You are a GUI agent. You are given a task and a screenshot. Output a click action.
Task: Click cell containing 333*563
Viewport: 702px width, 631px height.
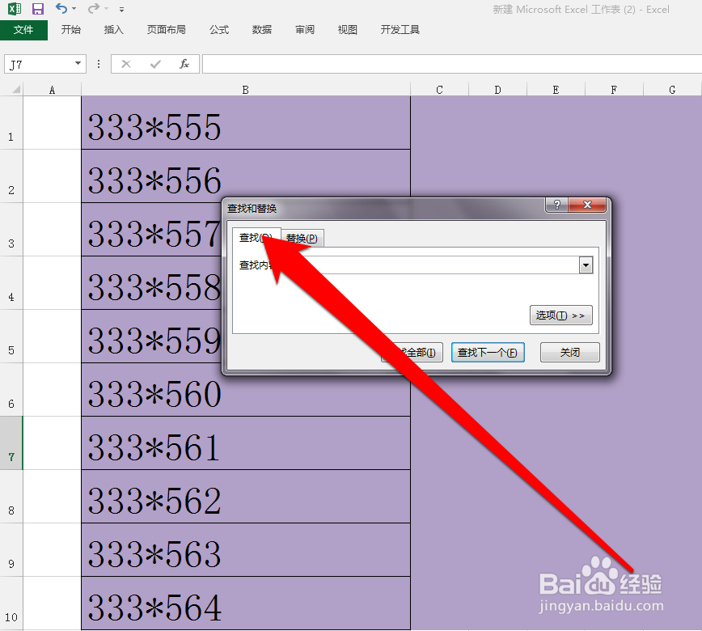pyautogui.click(x=246, y=550)
